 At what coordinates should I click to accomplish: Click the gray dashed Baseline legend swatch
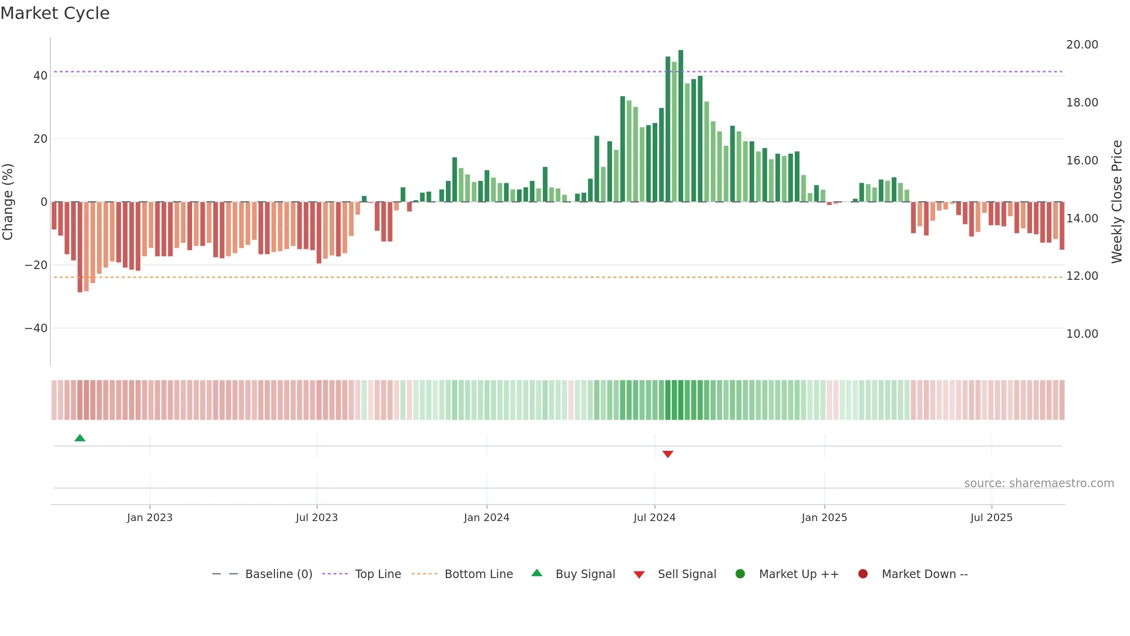point(225,574)
